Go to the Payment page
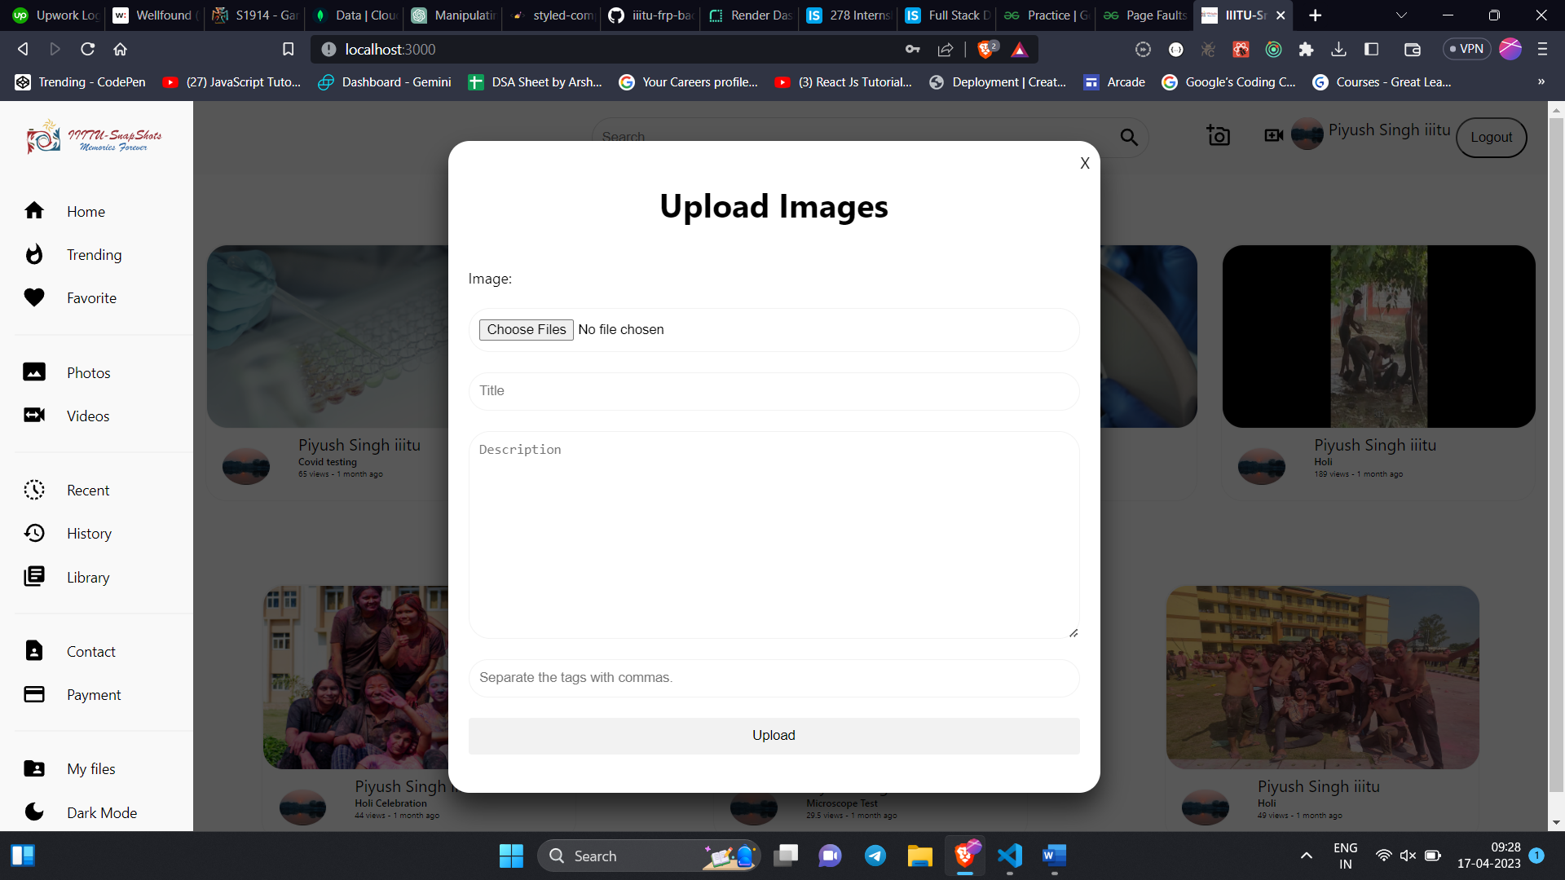The width and height of the screenshot is (1565, 880). tap(93, 695)
